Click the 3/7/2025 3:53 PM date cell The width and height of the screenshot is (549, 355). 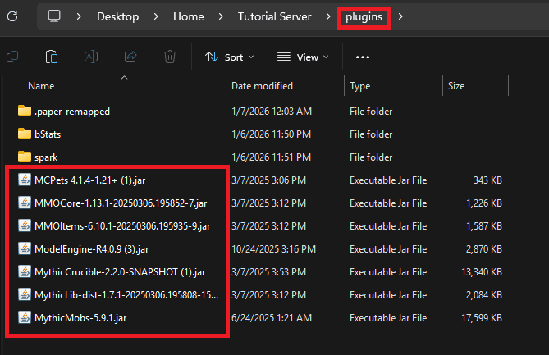click(268, 271)
